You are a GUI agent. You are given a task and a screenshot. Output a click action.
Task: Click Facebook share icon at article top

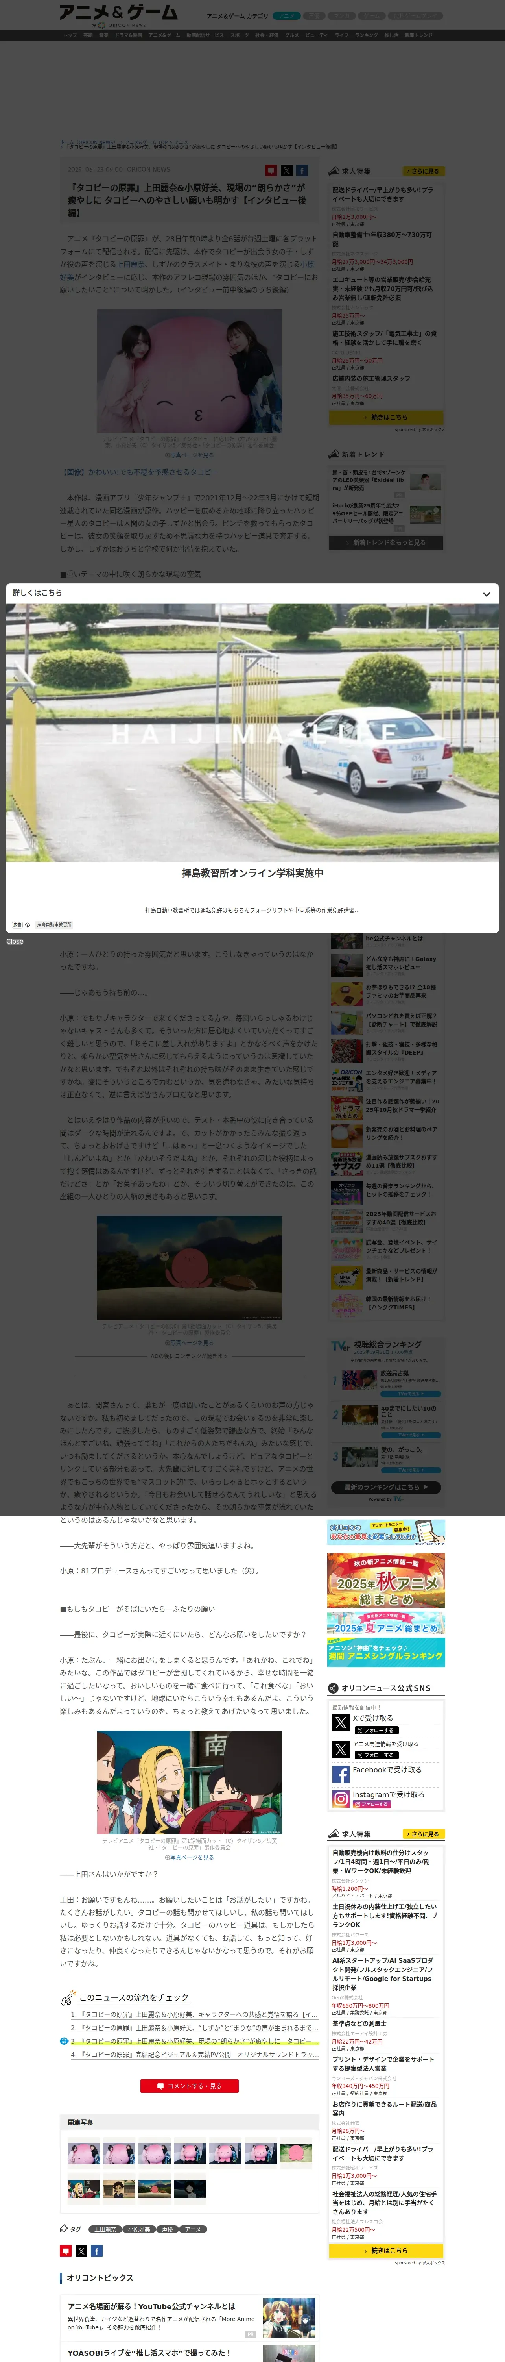[302, 170]
